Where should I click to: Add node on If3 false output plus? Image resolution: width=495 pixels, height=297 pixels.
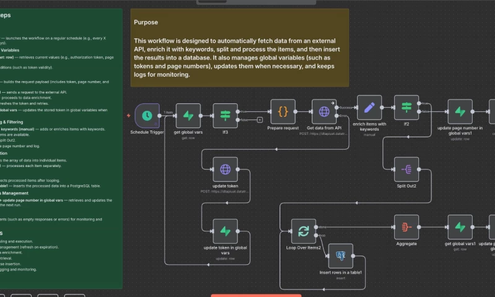click(x=259, y=120)
